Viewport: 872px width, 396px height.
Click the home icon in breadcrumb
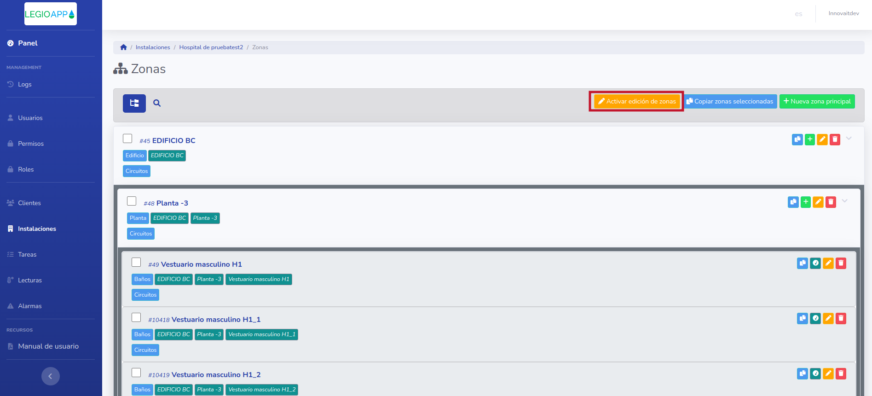[x=123, y=47]
